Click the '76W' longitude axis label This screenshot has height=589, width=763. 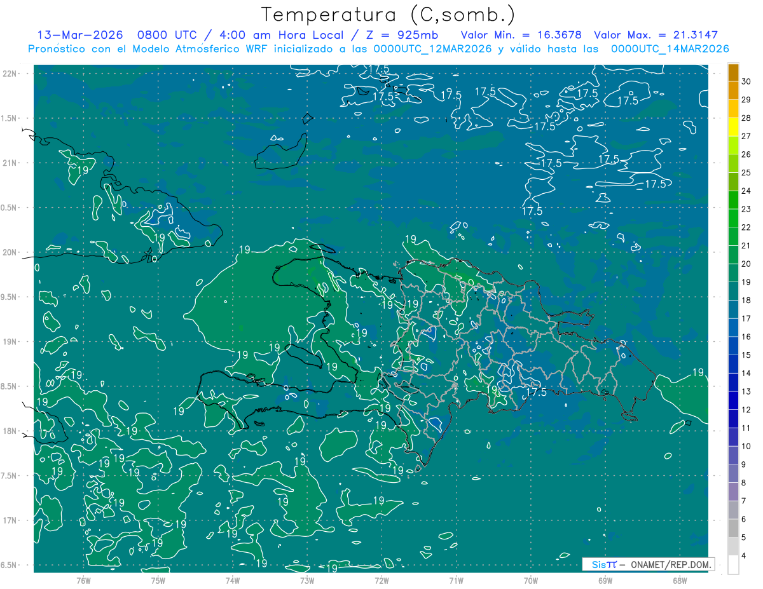83,579
